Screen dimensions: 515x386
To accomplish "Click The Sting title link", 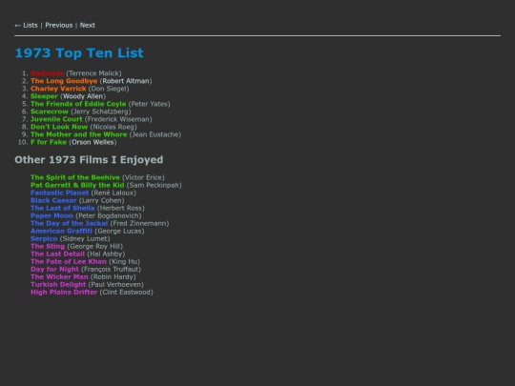I will (48, 247).
